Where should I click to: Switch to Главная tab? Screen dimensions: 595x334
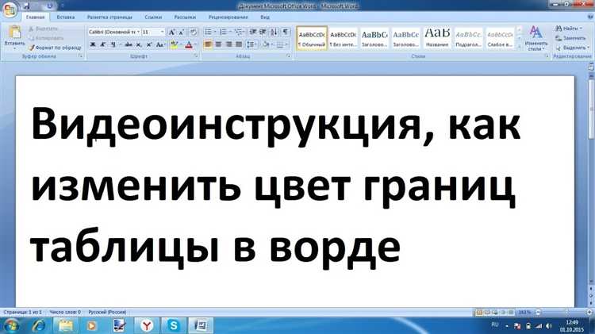(x=35, y=17)
